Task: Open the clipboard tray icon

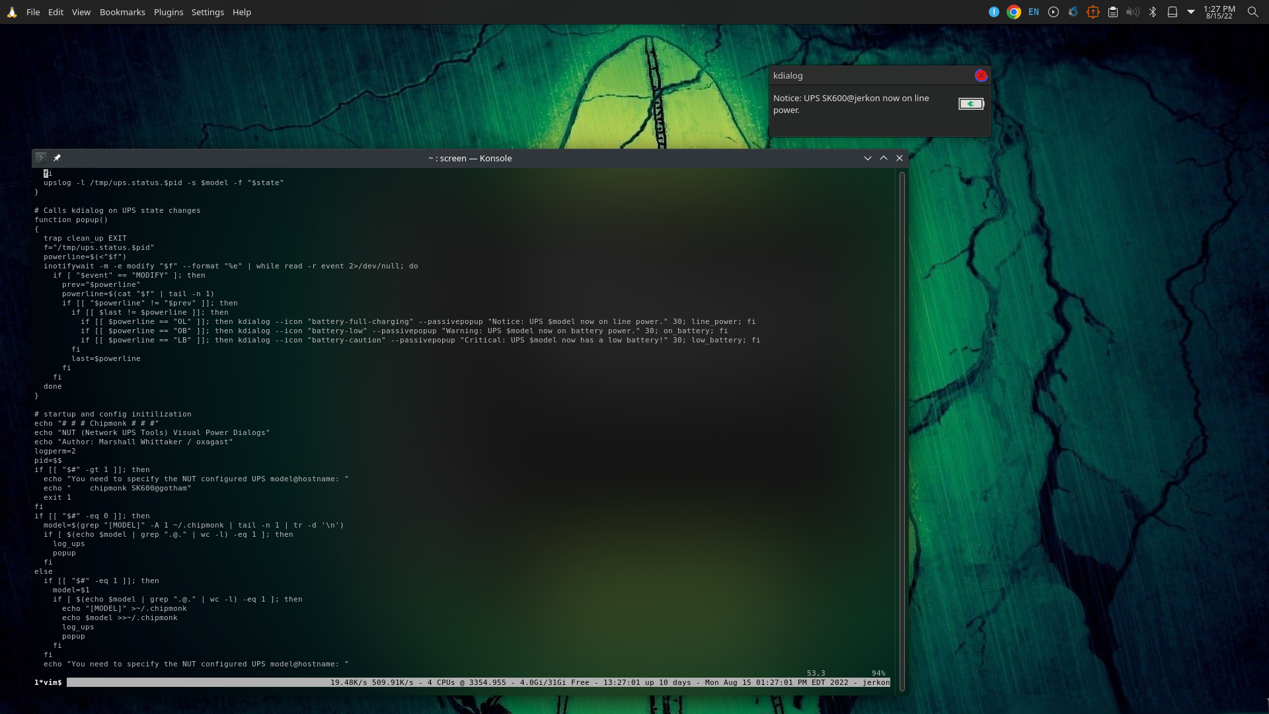Action: (x=1113, y=12)
